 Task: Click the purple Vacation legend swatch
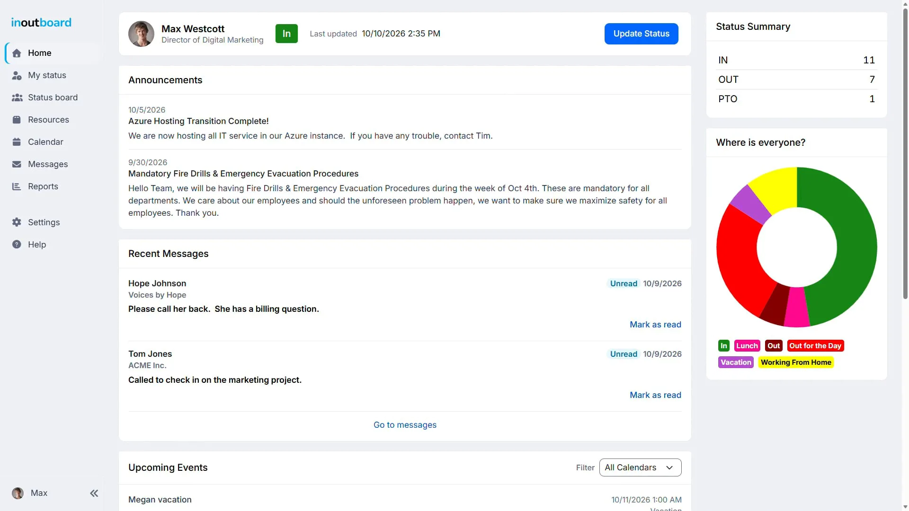pos(736,362)
